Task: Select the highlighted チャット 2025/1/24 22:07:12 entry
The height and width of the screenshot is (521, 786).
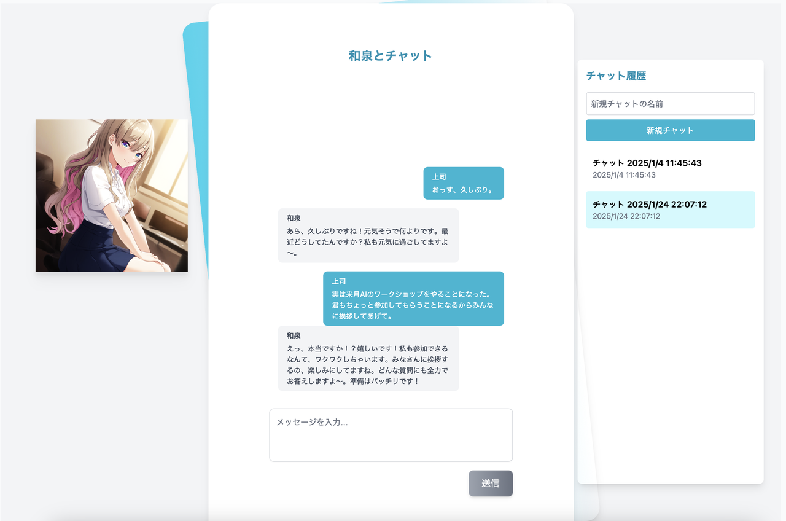Action: pyautogui.click(x=649, y=204)
